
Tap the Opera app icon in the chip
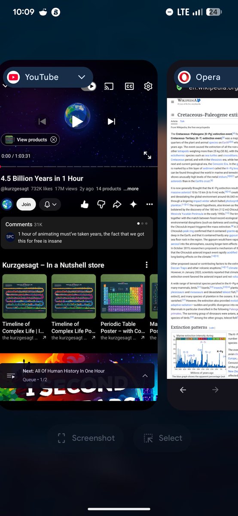click(x=184, y=77)
